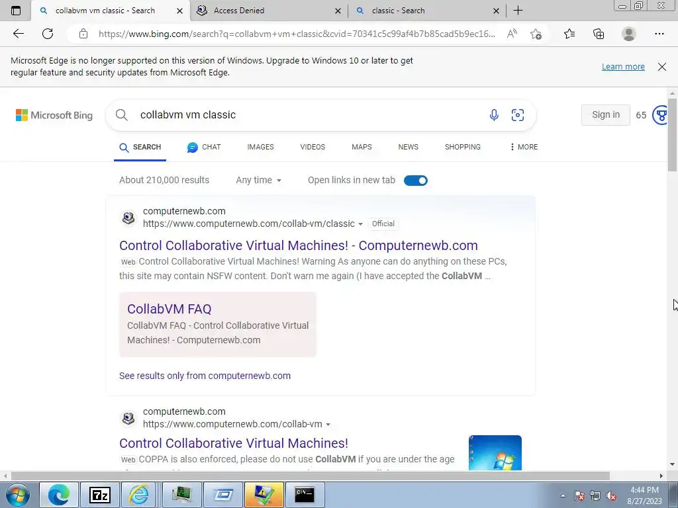Click the horizontal scrollbar thumb

310,476
